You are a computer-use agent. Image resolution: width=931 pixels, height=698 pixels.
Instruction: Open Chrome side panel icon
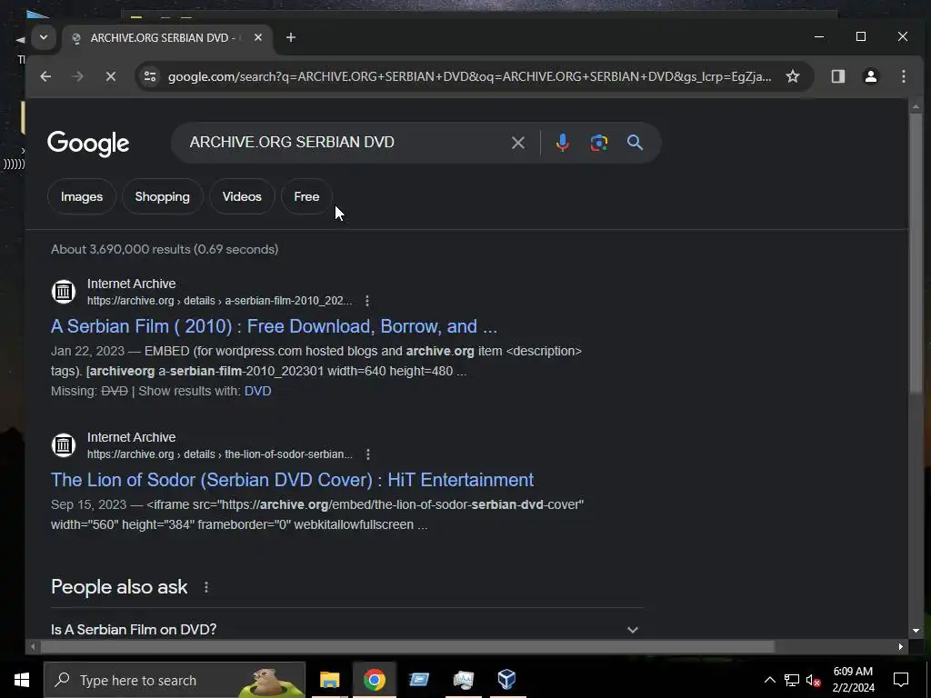pos(837,76)
